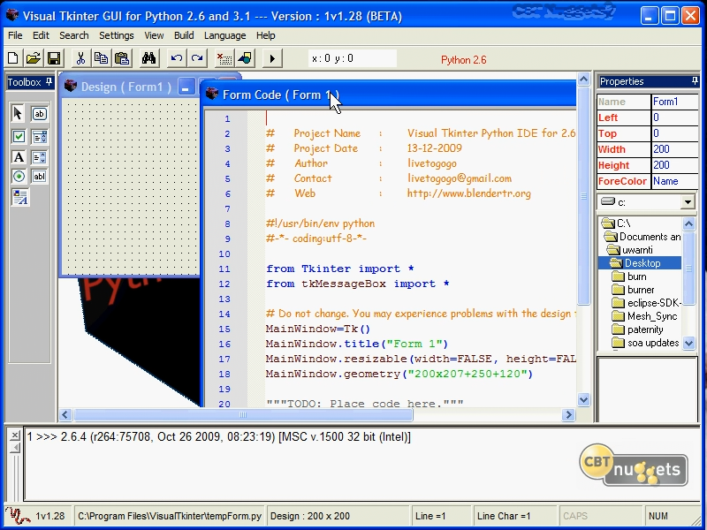This screenshot has height=530, width=707.
Task: Click the Name property value Form1
Action: point(675,102)
